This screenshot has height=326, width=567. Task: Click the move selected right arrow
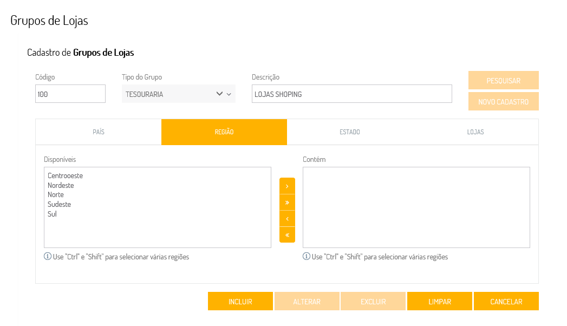tap(287, 186)
